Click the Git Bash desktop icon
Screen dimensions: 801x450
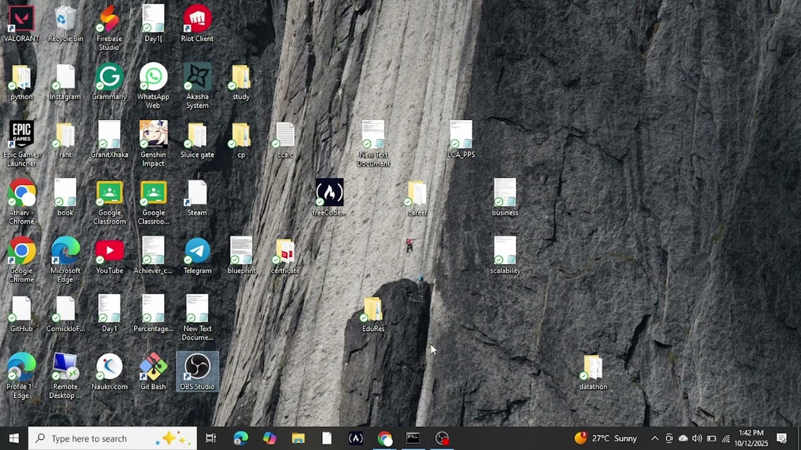[x=153, y=367]
